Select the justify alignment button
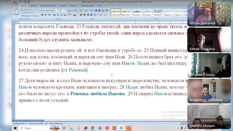The height and width of the screenshot is (131, 233). pos(91,15)
